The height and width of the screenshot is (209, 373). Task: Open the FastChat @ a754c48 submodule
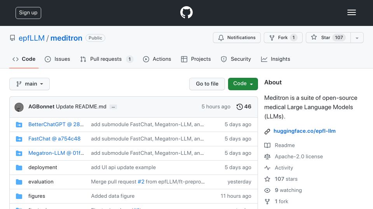(x=54, y=139)
